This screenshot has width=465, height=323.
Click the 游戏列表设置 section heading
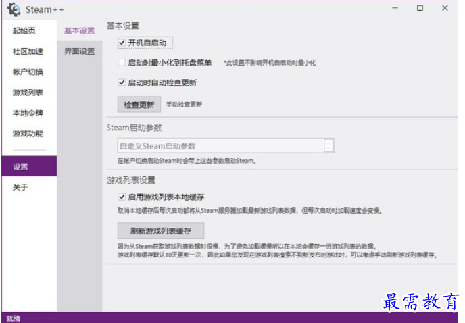[131, 180]
